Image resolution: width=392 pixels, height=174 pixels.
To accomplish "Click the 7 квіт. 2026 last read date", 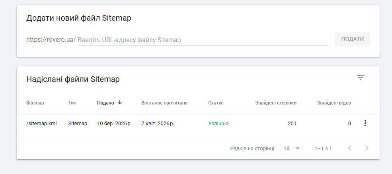I will (x=158, y=124).
